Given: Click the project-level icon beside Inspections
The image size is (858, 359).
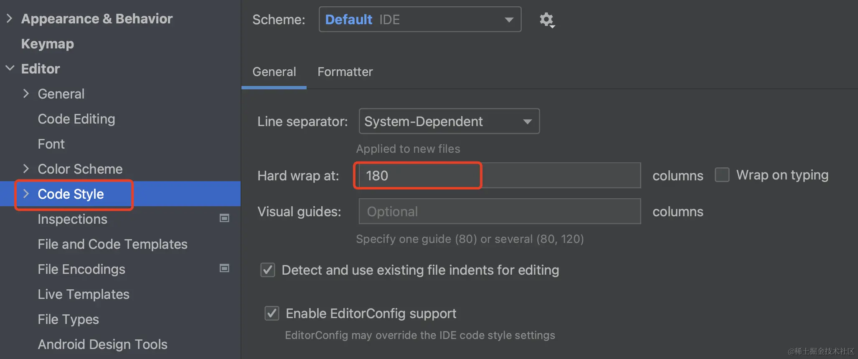Looking at the screenshot, I should (x=224, y=218).
